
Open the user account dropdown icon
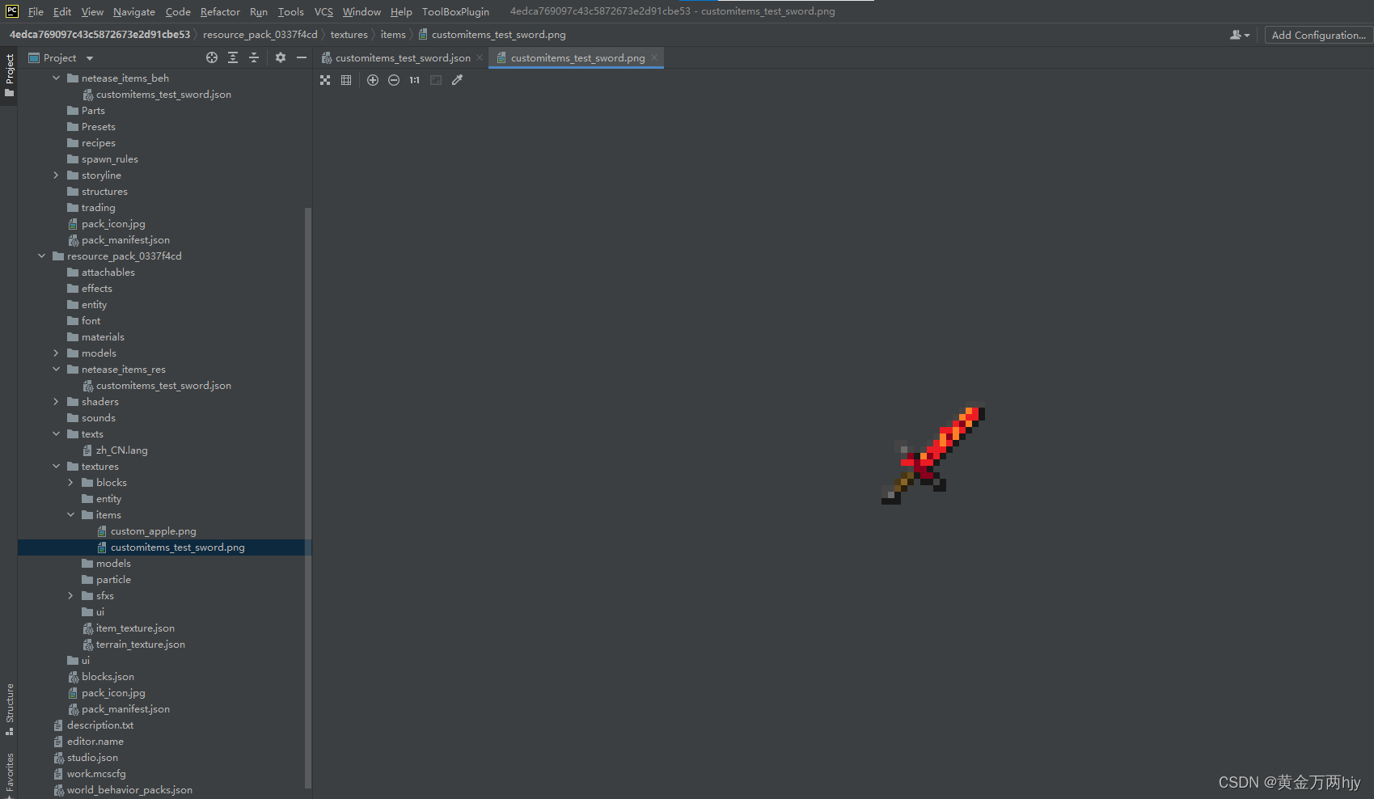click(x=1240, y=35)
